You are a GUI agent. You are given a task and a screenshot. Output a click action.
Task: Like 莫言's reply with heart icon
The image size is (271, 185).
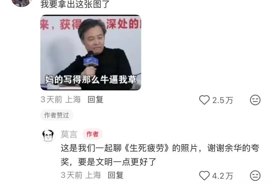pos(204,176)
